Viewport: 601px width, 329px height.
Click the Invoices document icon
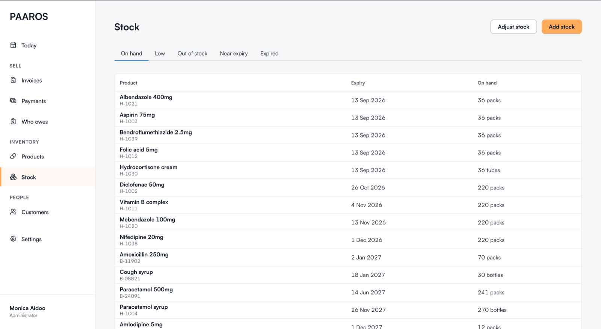[x=13, y=80]
